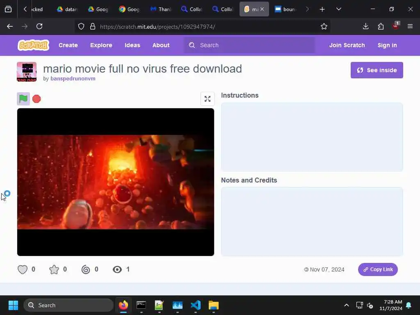Open the Create menu item
The width and height of the screenshot is (420, 315).
tap(68, 45)
